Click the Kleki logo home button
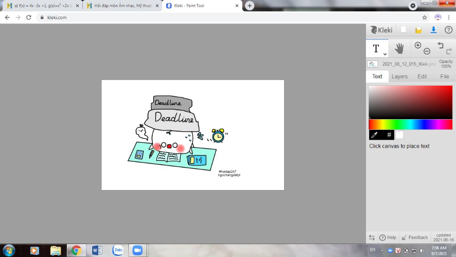 pyautogui.click(x=381, y=30)
